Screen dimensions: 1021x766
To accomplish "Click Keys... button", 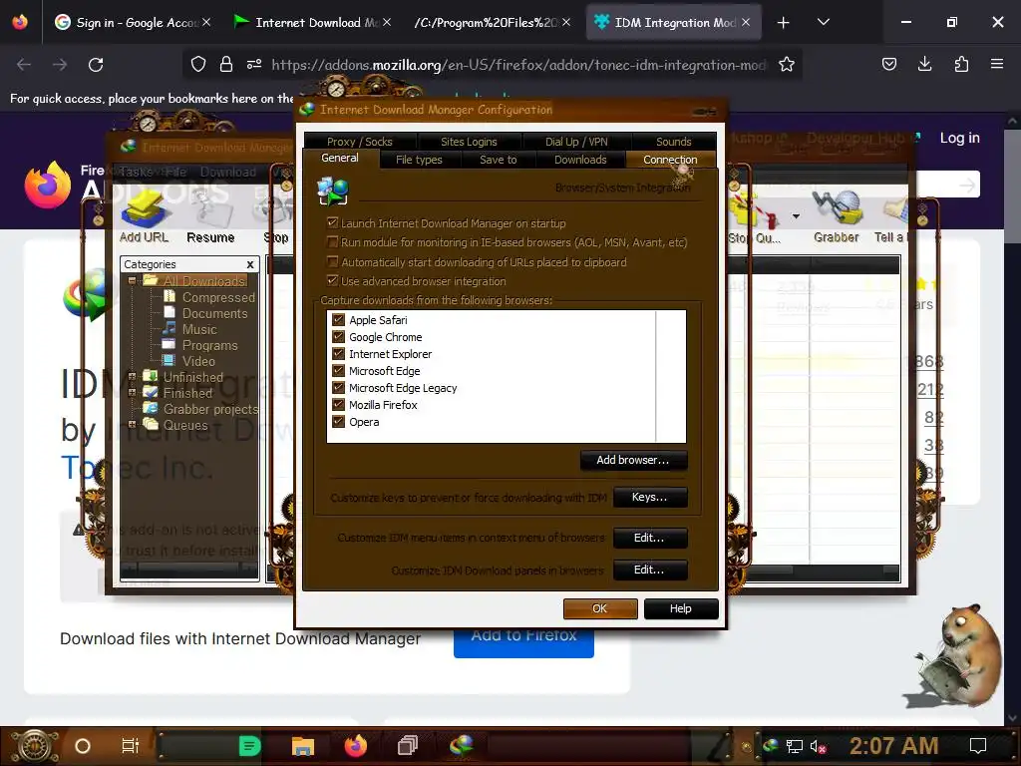I will point(649,497).
